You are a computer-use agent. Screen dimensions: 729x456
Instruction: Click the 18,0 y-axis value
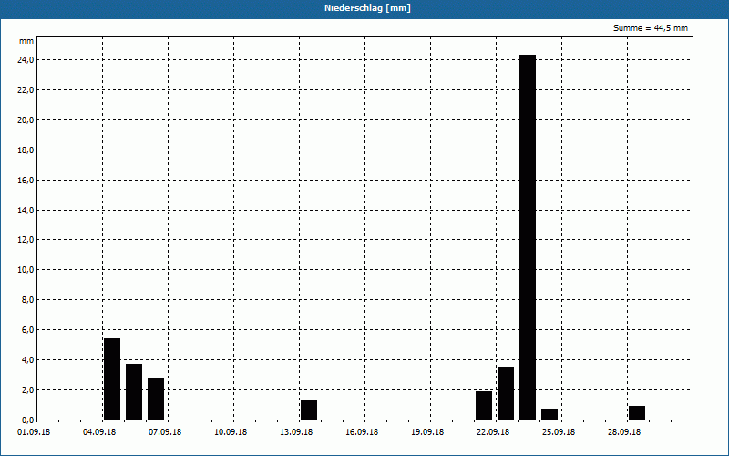(x=26, y=150)
